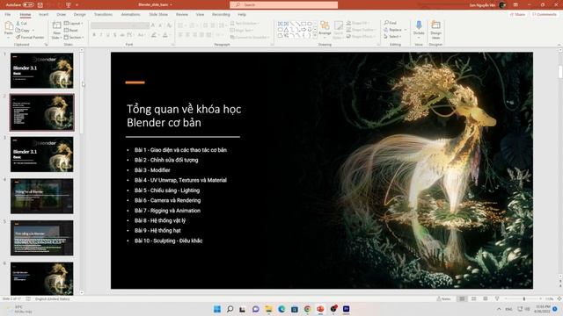Screen dimensions: 563x316
Task: Switch to the Transitions tab
Action: pyautogui.click(x=104, y=14)
